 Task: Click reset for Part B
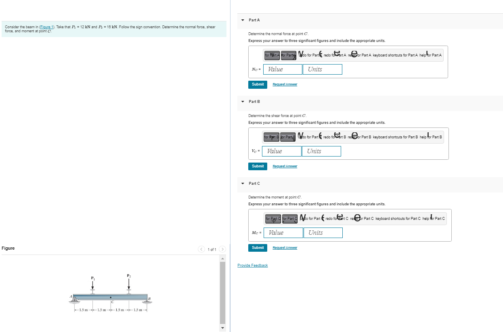360,137
